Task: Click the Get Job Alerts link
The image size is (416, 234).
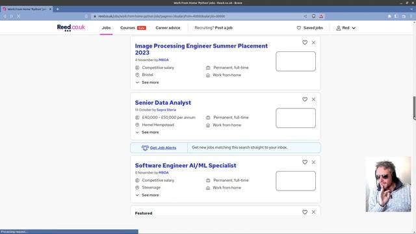Action: click(163, 148)
